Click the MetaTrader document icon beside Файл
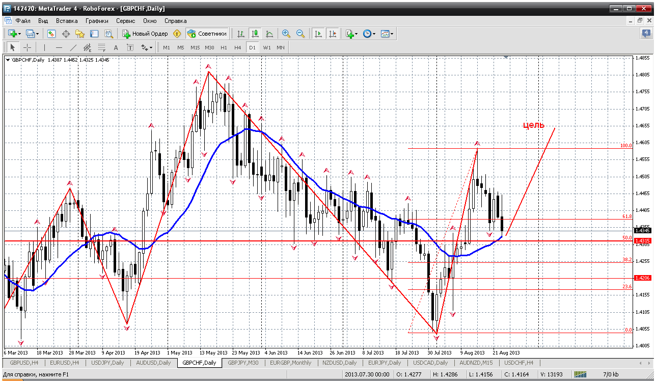656x381 pixels. click(x=8, y=21)
